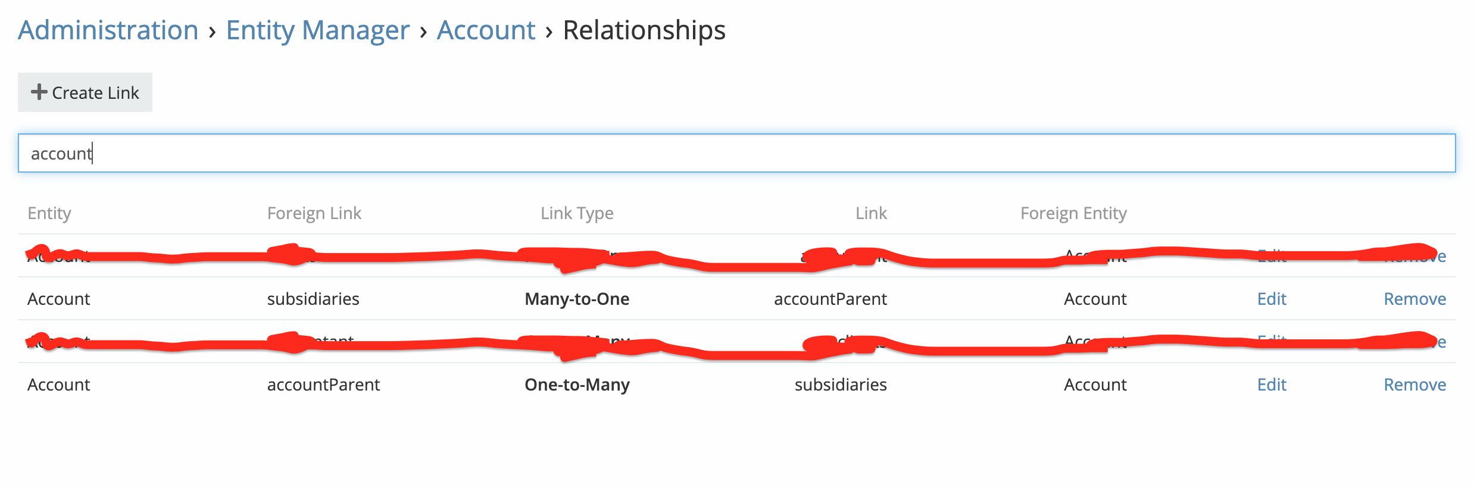Open the Account breadcrumb link
The image size is (1474, 487).
pos(486,30)
